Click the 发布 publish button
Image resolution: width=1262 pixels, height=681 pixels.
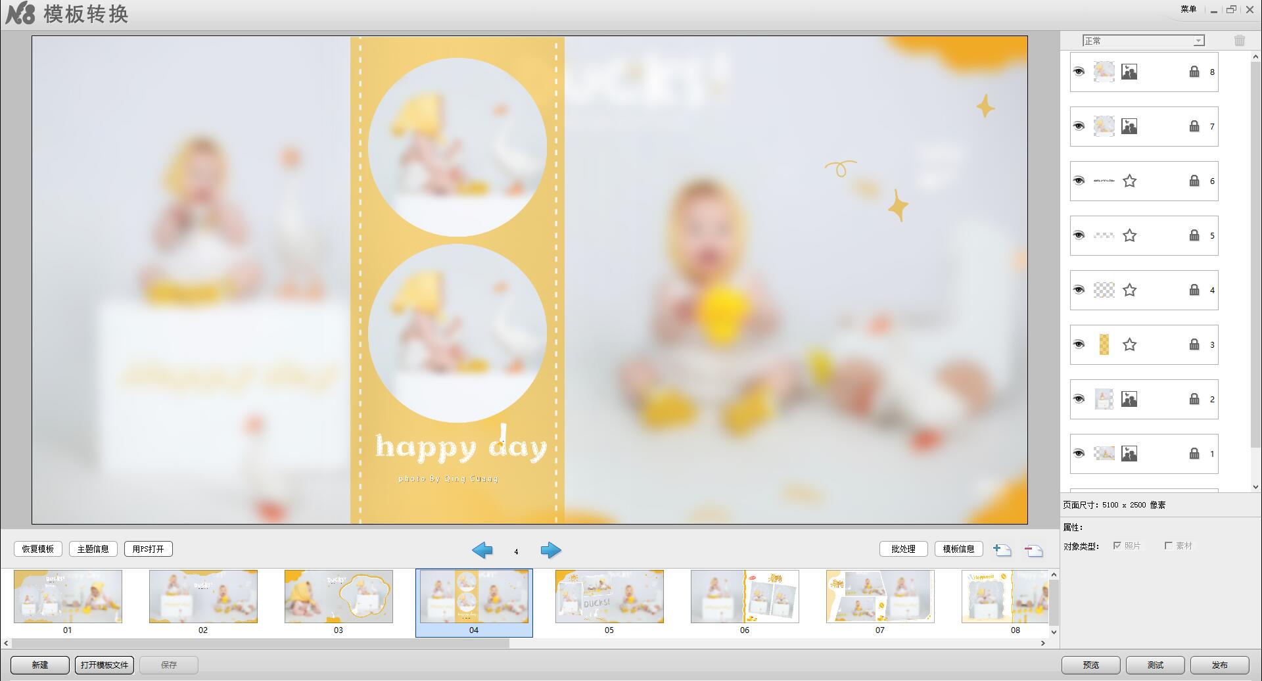[x=1219, y=665]
